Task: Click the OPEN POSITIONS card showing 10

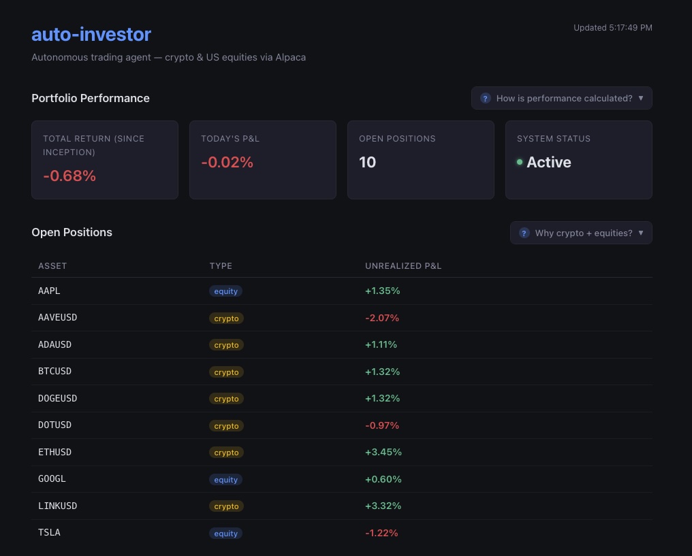Action: (x=420, y=160)
